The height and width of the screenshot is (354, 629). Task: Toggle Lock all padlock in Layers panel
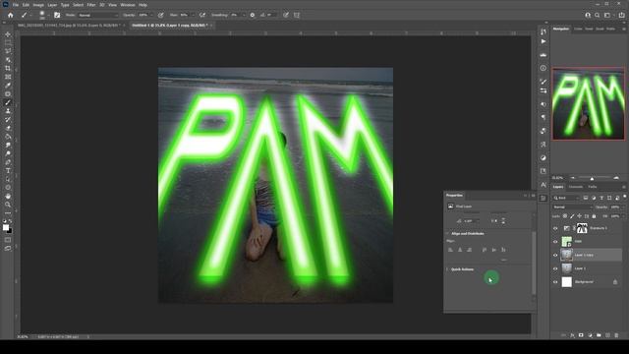coord(594,216)
